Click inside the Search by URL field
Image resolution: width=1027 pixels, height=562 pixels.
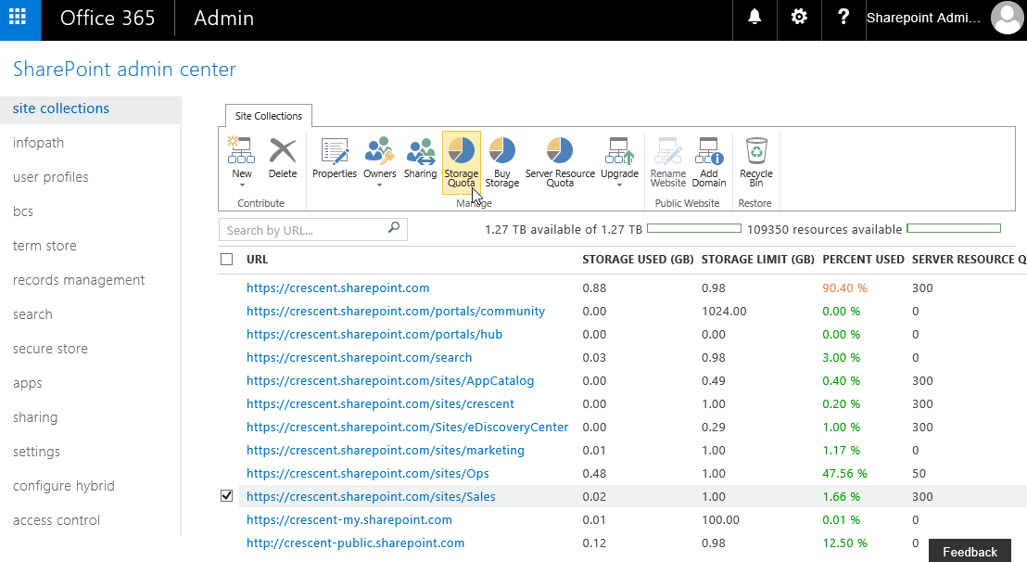(x=306, y=229)
